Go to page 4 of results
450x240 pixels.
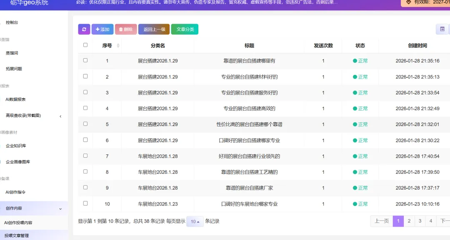(x=431, y=221)
